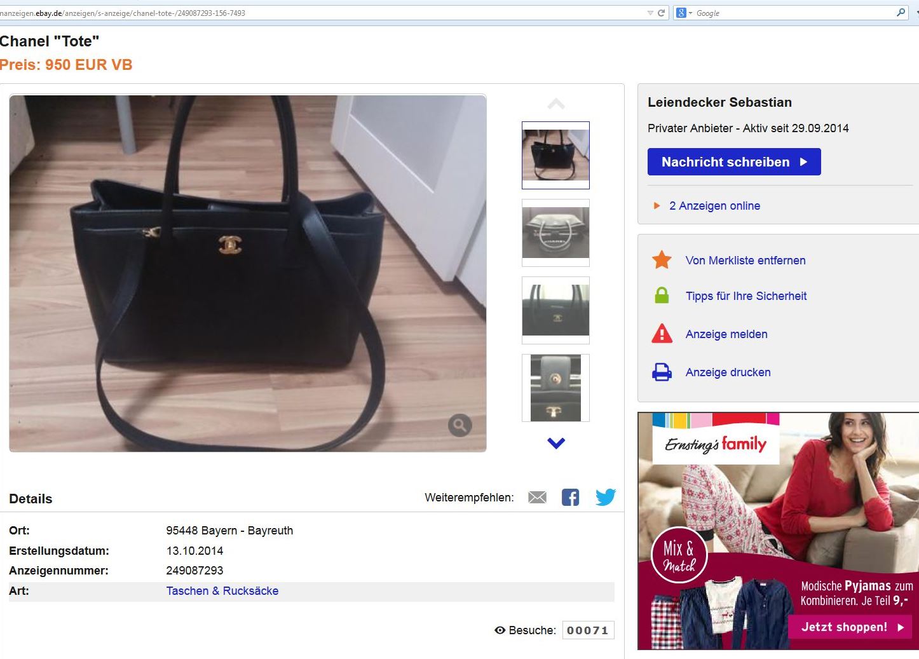The width and height of the screenshot is (919, 659).
Task: Click the visit counter 00071
Action: click(588, 630)
